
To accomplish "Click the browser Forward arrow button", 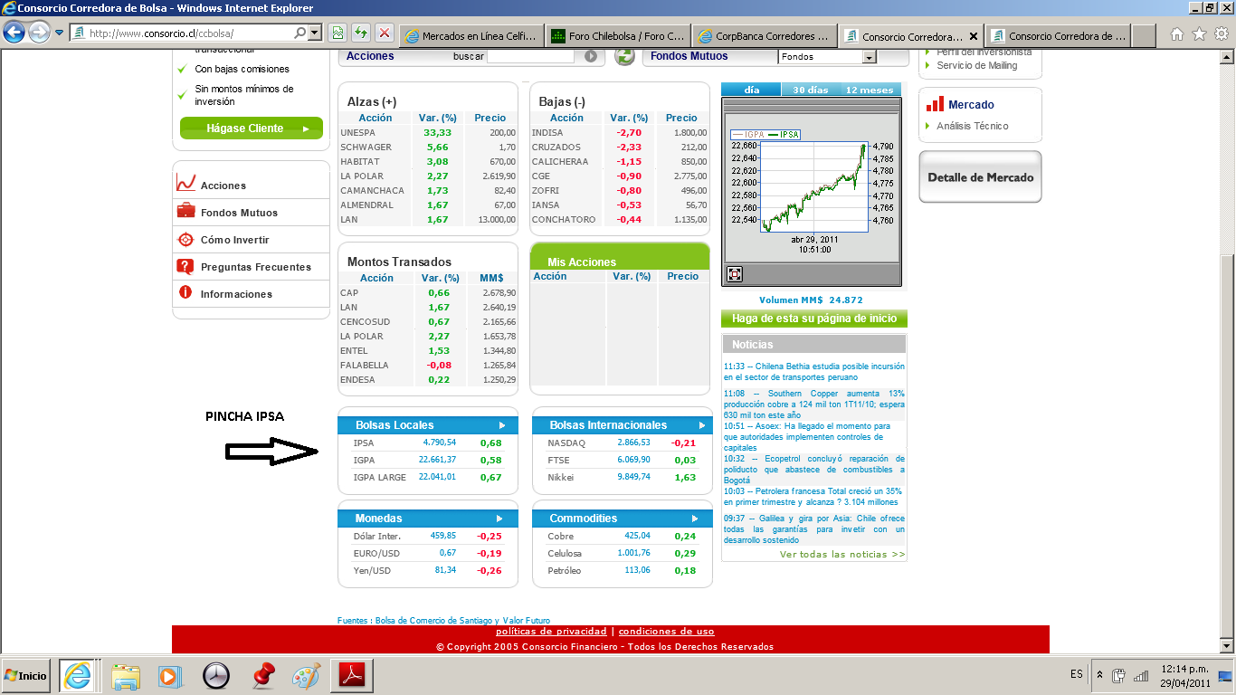I will click(x=39, y=33).
